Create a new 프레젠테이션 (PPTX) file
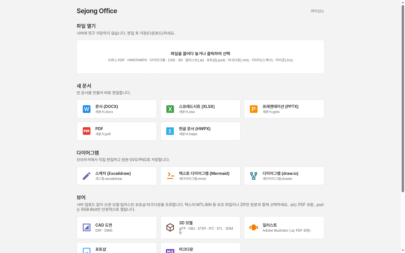This screenshot has width=405, height=253. pyautogui.click(x=284, y=109)
